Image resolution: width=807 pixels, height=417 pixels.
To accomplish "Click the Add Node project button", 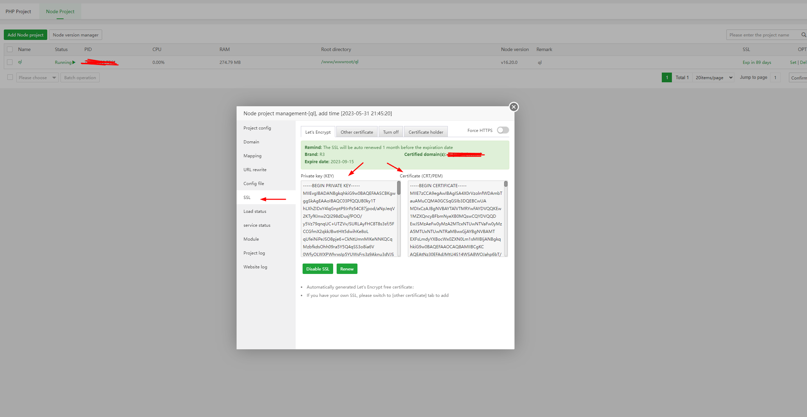I will pos(25,35).
